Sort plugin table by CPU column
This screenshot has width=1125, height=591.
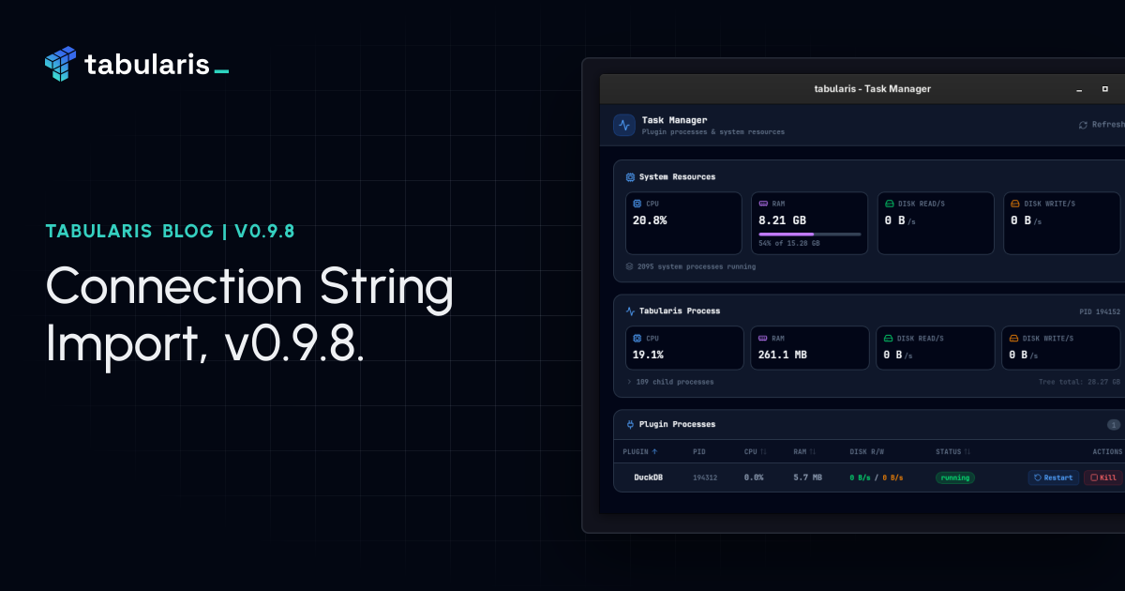(x=755, y=452)
